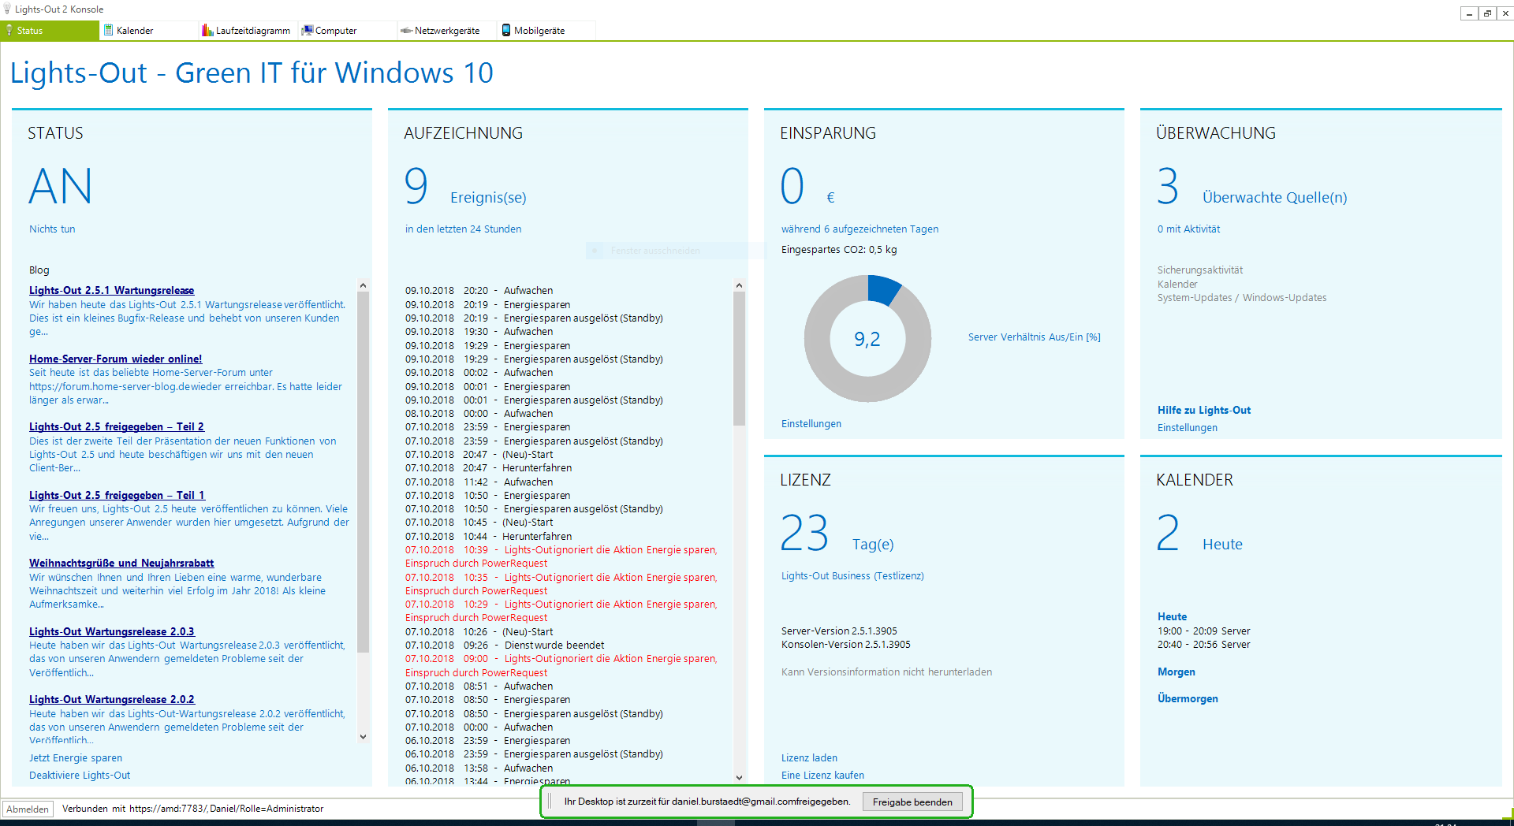Viewport: 1514px width, 826px height.
Task: Open blog post Lights-Out 2.5 freigegeben – Teil 1
Action: [117, 495]
